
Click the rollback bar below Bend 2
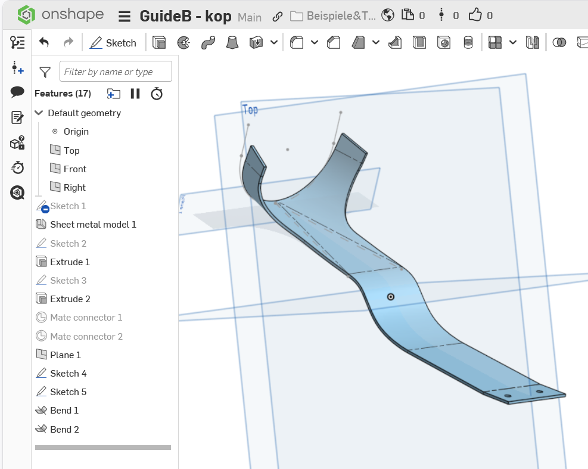point(103,447)
